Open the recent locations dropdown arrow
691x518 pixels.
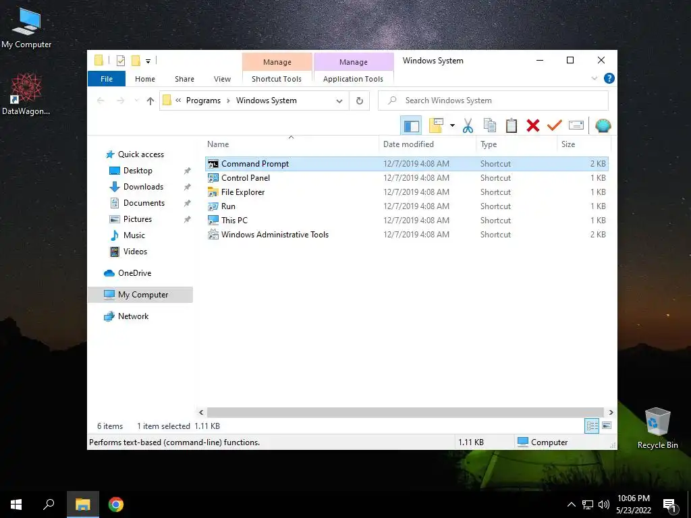point(136,101)
